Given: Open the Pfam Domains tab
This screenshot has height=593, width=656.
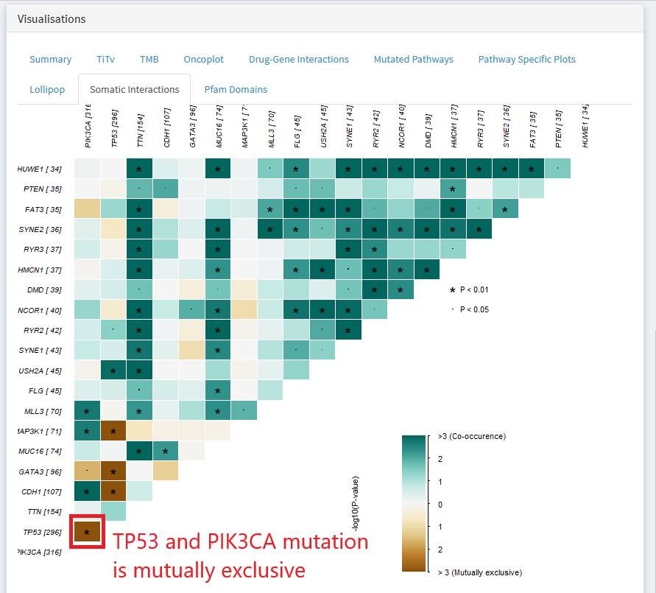Looking at the screenshot, I should [x=236, y=90].
